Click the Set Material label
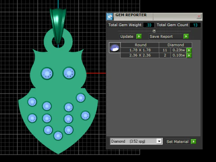Image resolution: width=216 pixels, height=162 pixels. pyautogui.click(x=177, y=142)
